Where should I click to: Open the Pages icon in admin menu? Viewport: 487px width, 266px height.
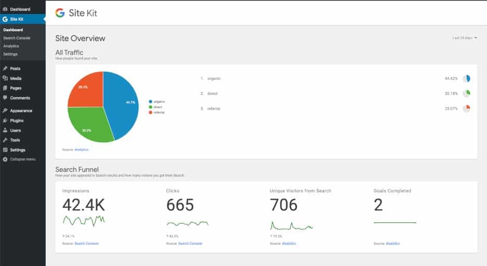pos(5,88)
